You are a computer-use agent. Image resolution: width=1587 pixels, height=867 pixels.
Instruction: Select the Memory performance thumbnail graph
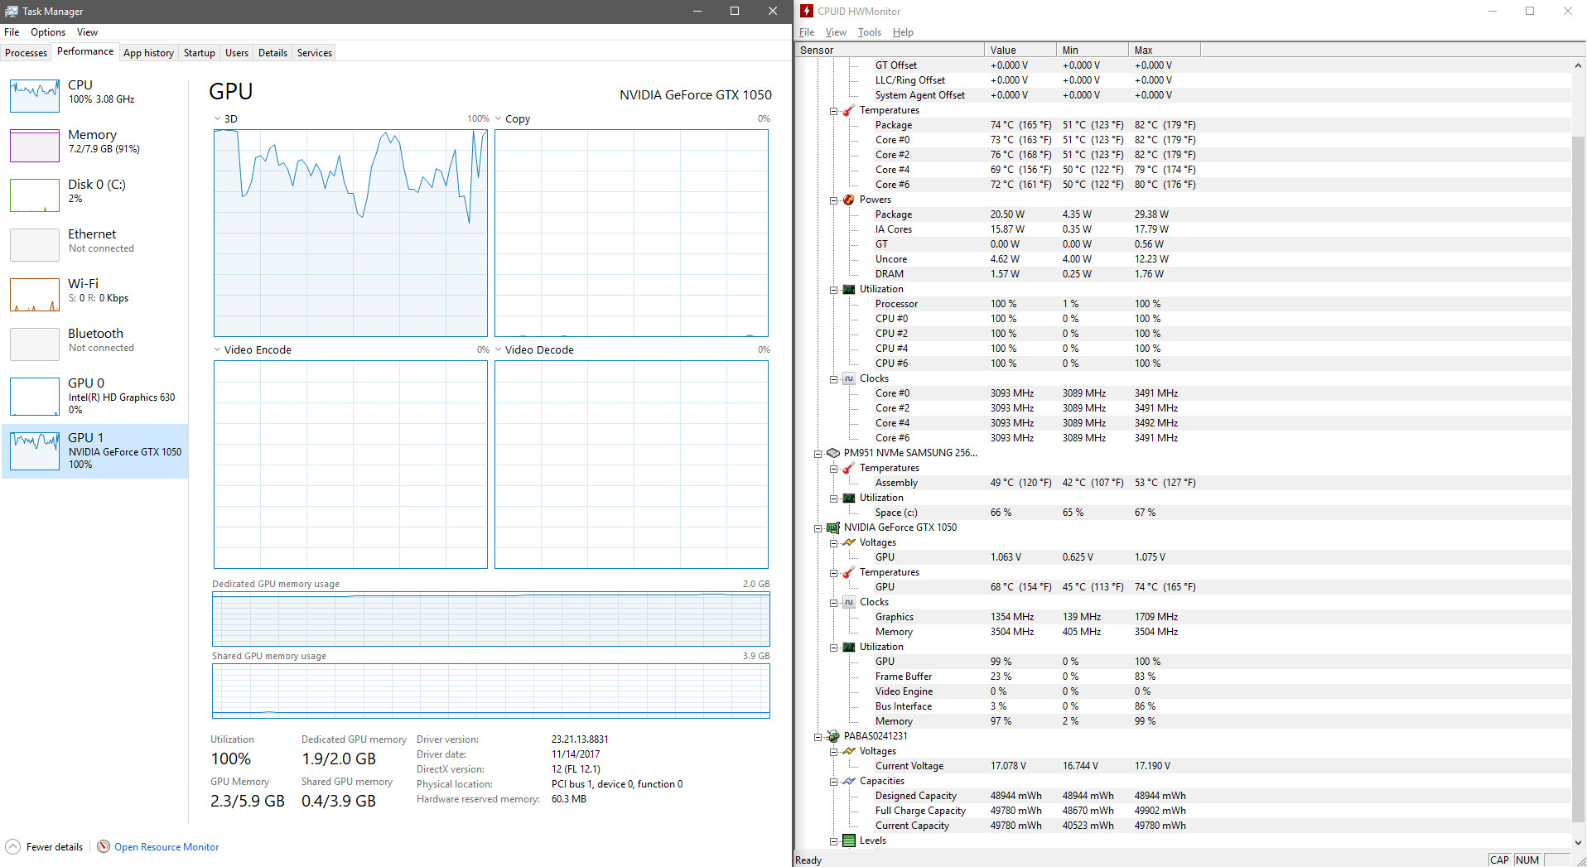[x=35, y=146]
